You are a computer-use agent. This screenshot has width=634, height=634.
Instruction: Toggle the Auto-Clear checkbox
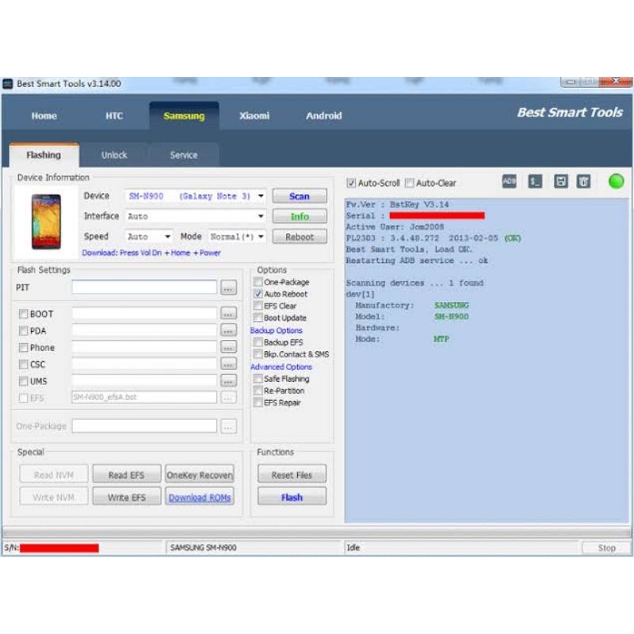pos(409,183)
